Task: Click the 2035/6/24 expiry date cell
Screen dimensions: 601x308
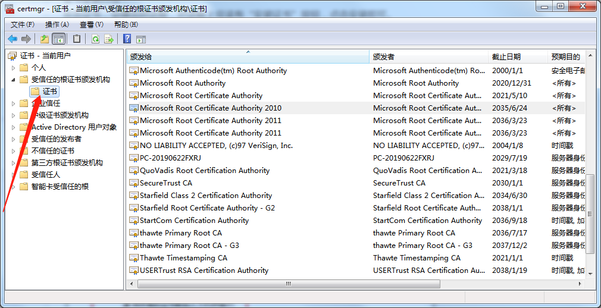Action: tap(510, 108)
